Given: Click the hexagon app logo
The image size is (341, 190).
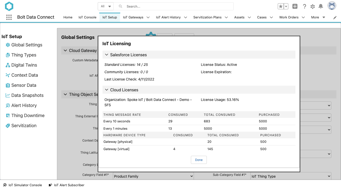Looking at the screenshot, I should [x=9, y=6].
